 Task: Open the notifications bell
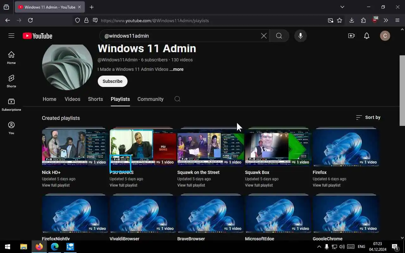367,36
